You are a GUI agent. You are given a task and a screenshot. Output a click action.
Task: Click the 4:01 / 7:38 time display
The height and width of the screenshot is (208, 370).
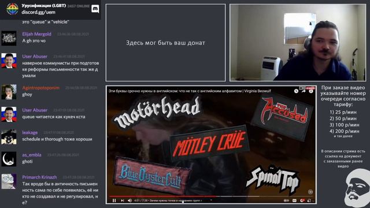coord(140,200)
